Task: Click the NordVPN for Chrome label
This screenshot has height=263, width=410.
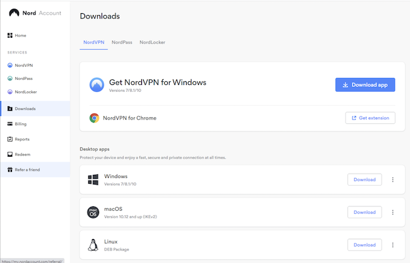Action: click(x=130, y=118)
